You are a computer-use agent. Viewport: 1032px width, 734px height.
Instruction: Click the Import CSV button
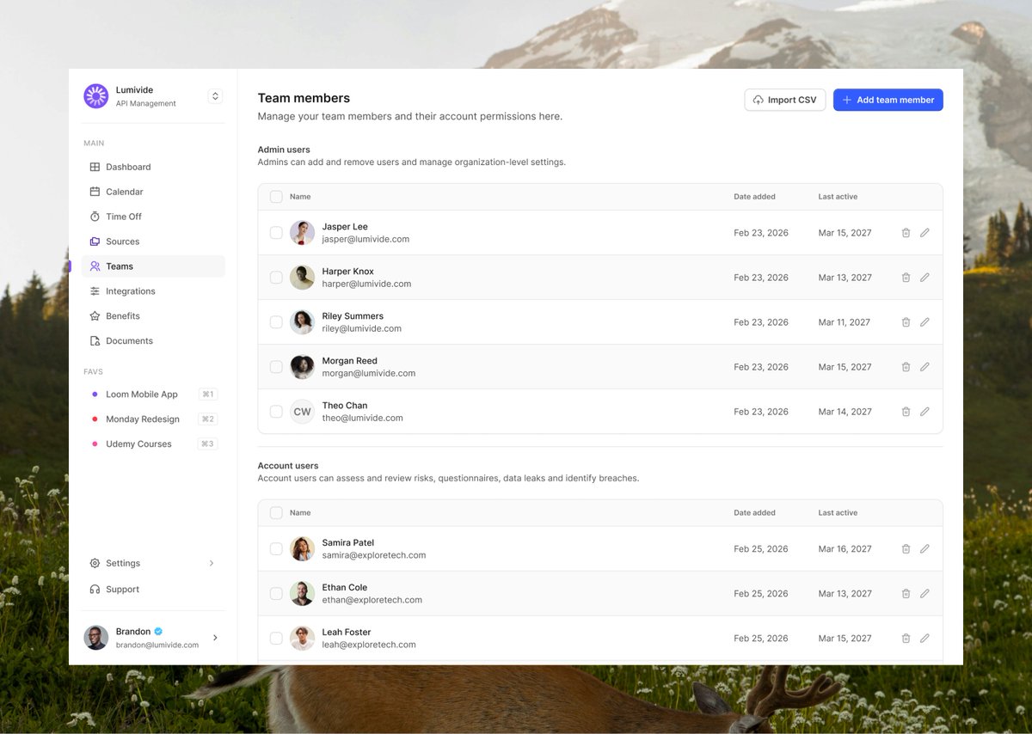click(785, 100)
